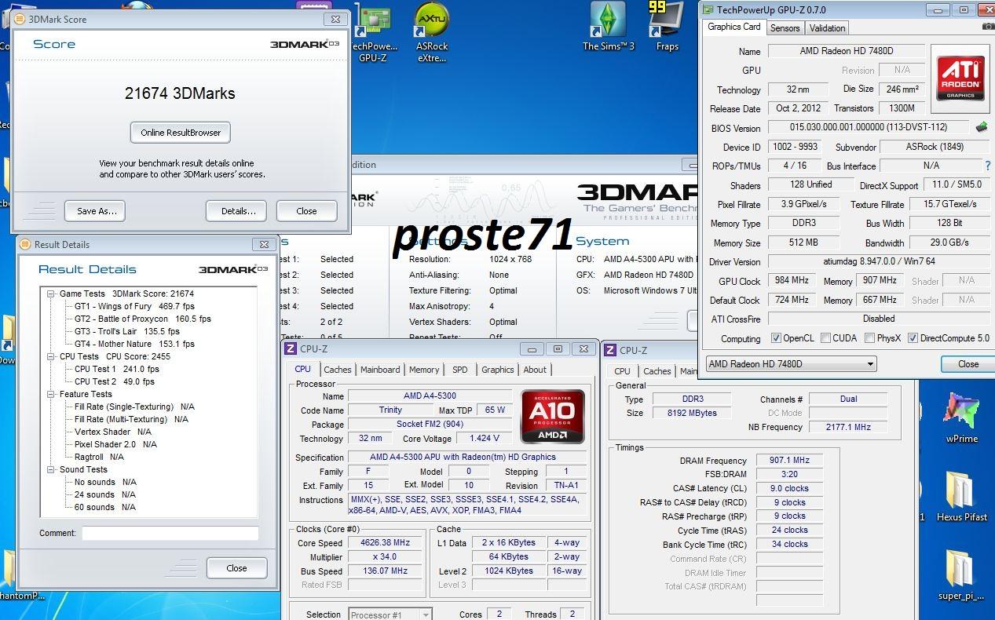The height and width of the screenshot is (620, 995).
Task: Click the CPU-Z title bar icon of the left window
Action: click(x=291, y=349)
